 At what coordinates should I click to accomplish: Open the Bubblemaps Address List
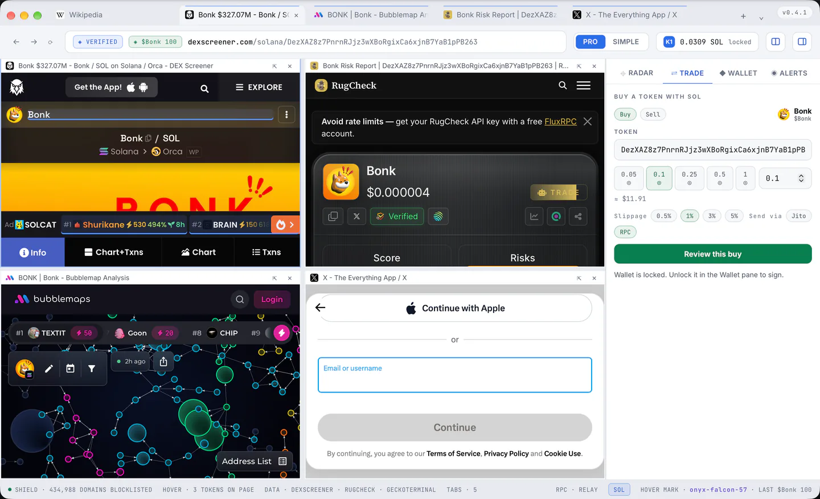click(255, 461)
